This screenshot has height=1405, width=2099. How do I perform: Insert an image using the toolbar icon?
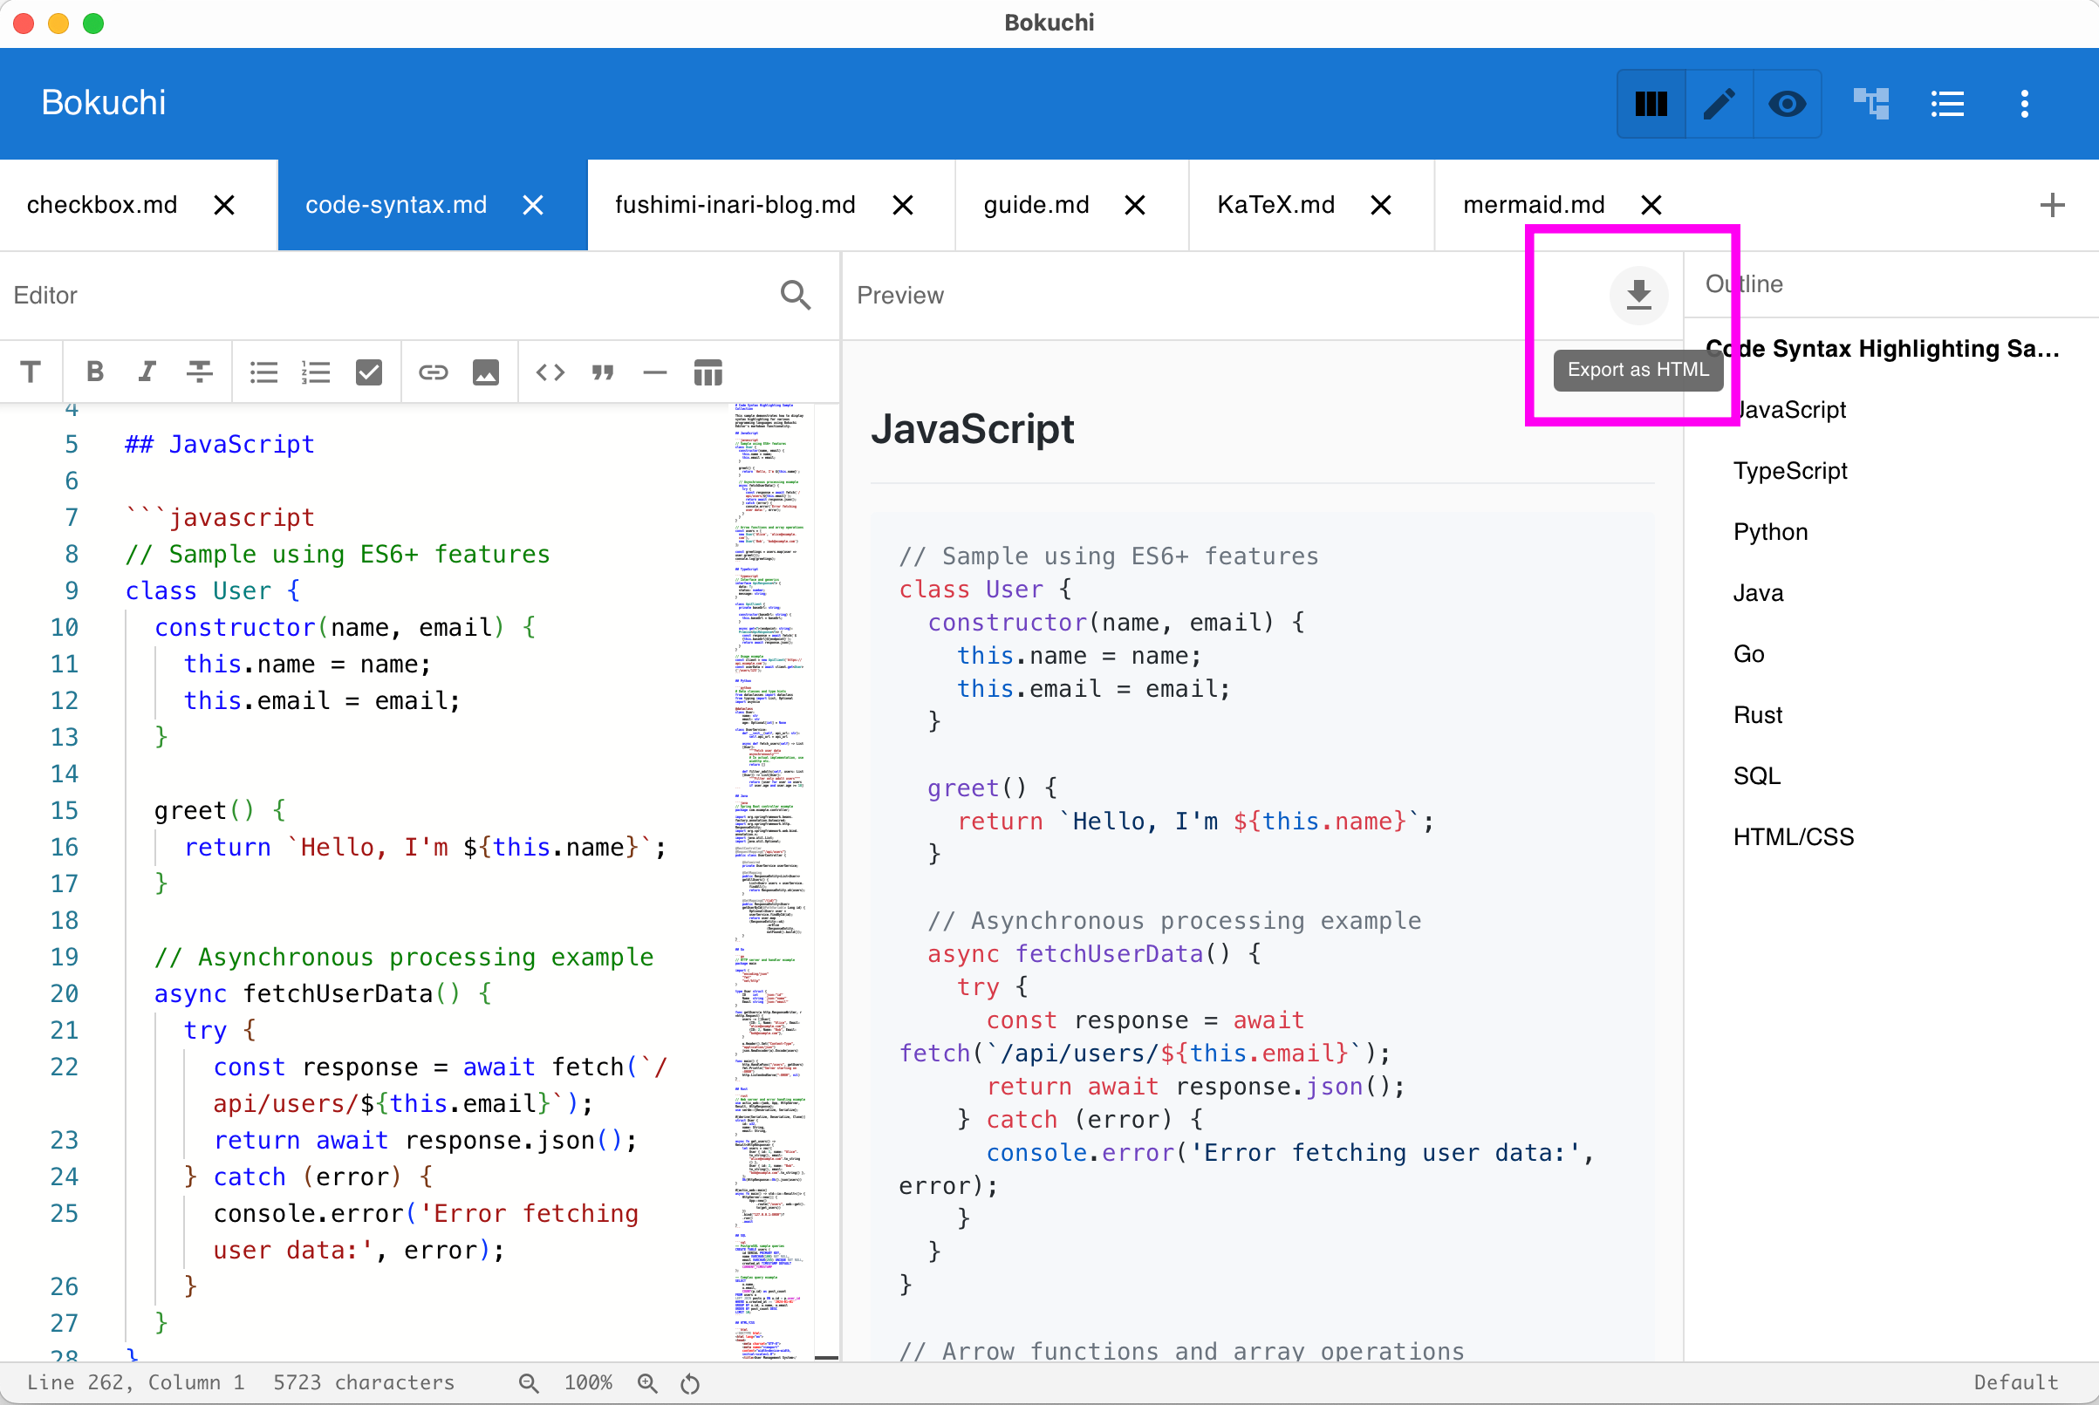[x=485, y=372]
